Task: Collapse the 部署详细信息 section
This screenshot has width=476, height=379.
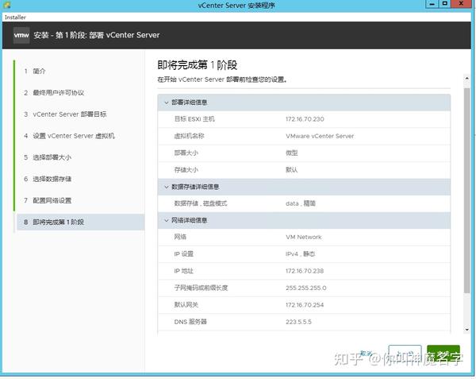Action: 166,102
